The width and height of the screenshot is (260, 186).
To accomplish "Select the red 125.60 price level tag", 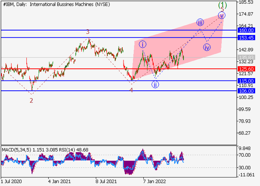I will [x=247, y=69].
